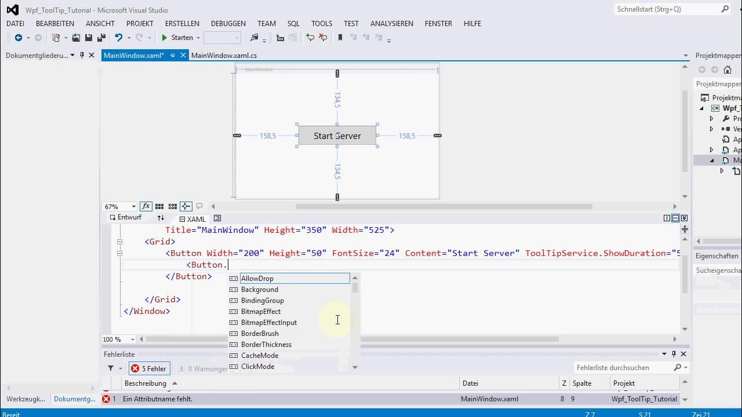Collapse the Button element in XAML editor
Viewport: 742px width, 417px height.
pos(119,253)
